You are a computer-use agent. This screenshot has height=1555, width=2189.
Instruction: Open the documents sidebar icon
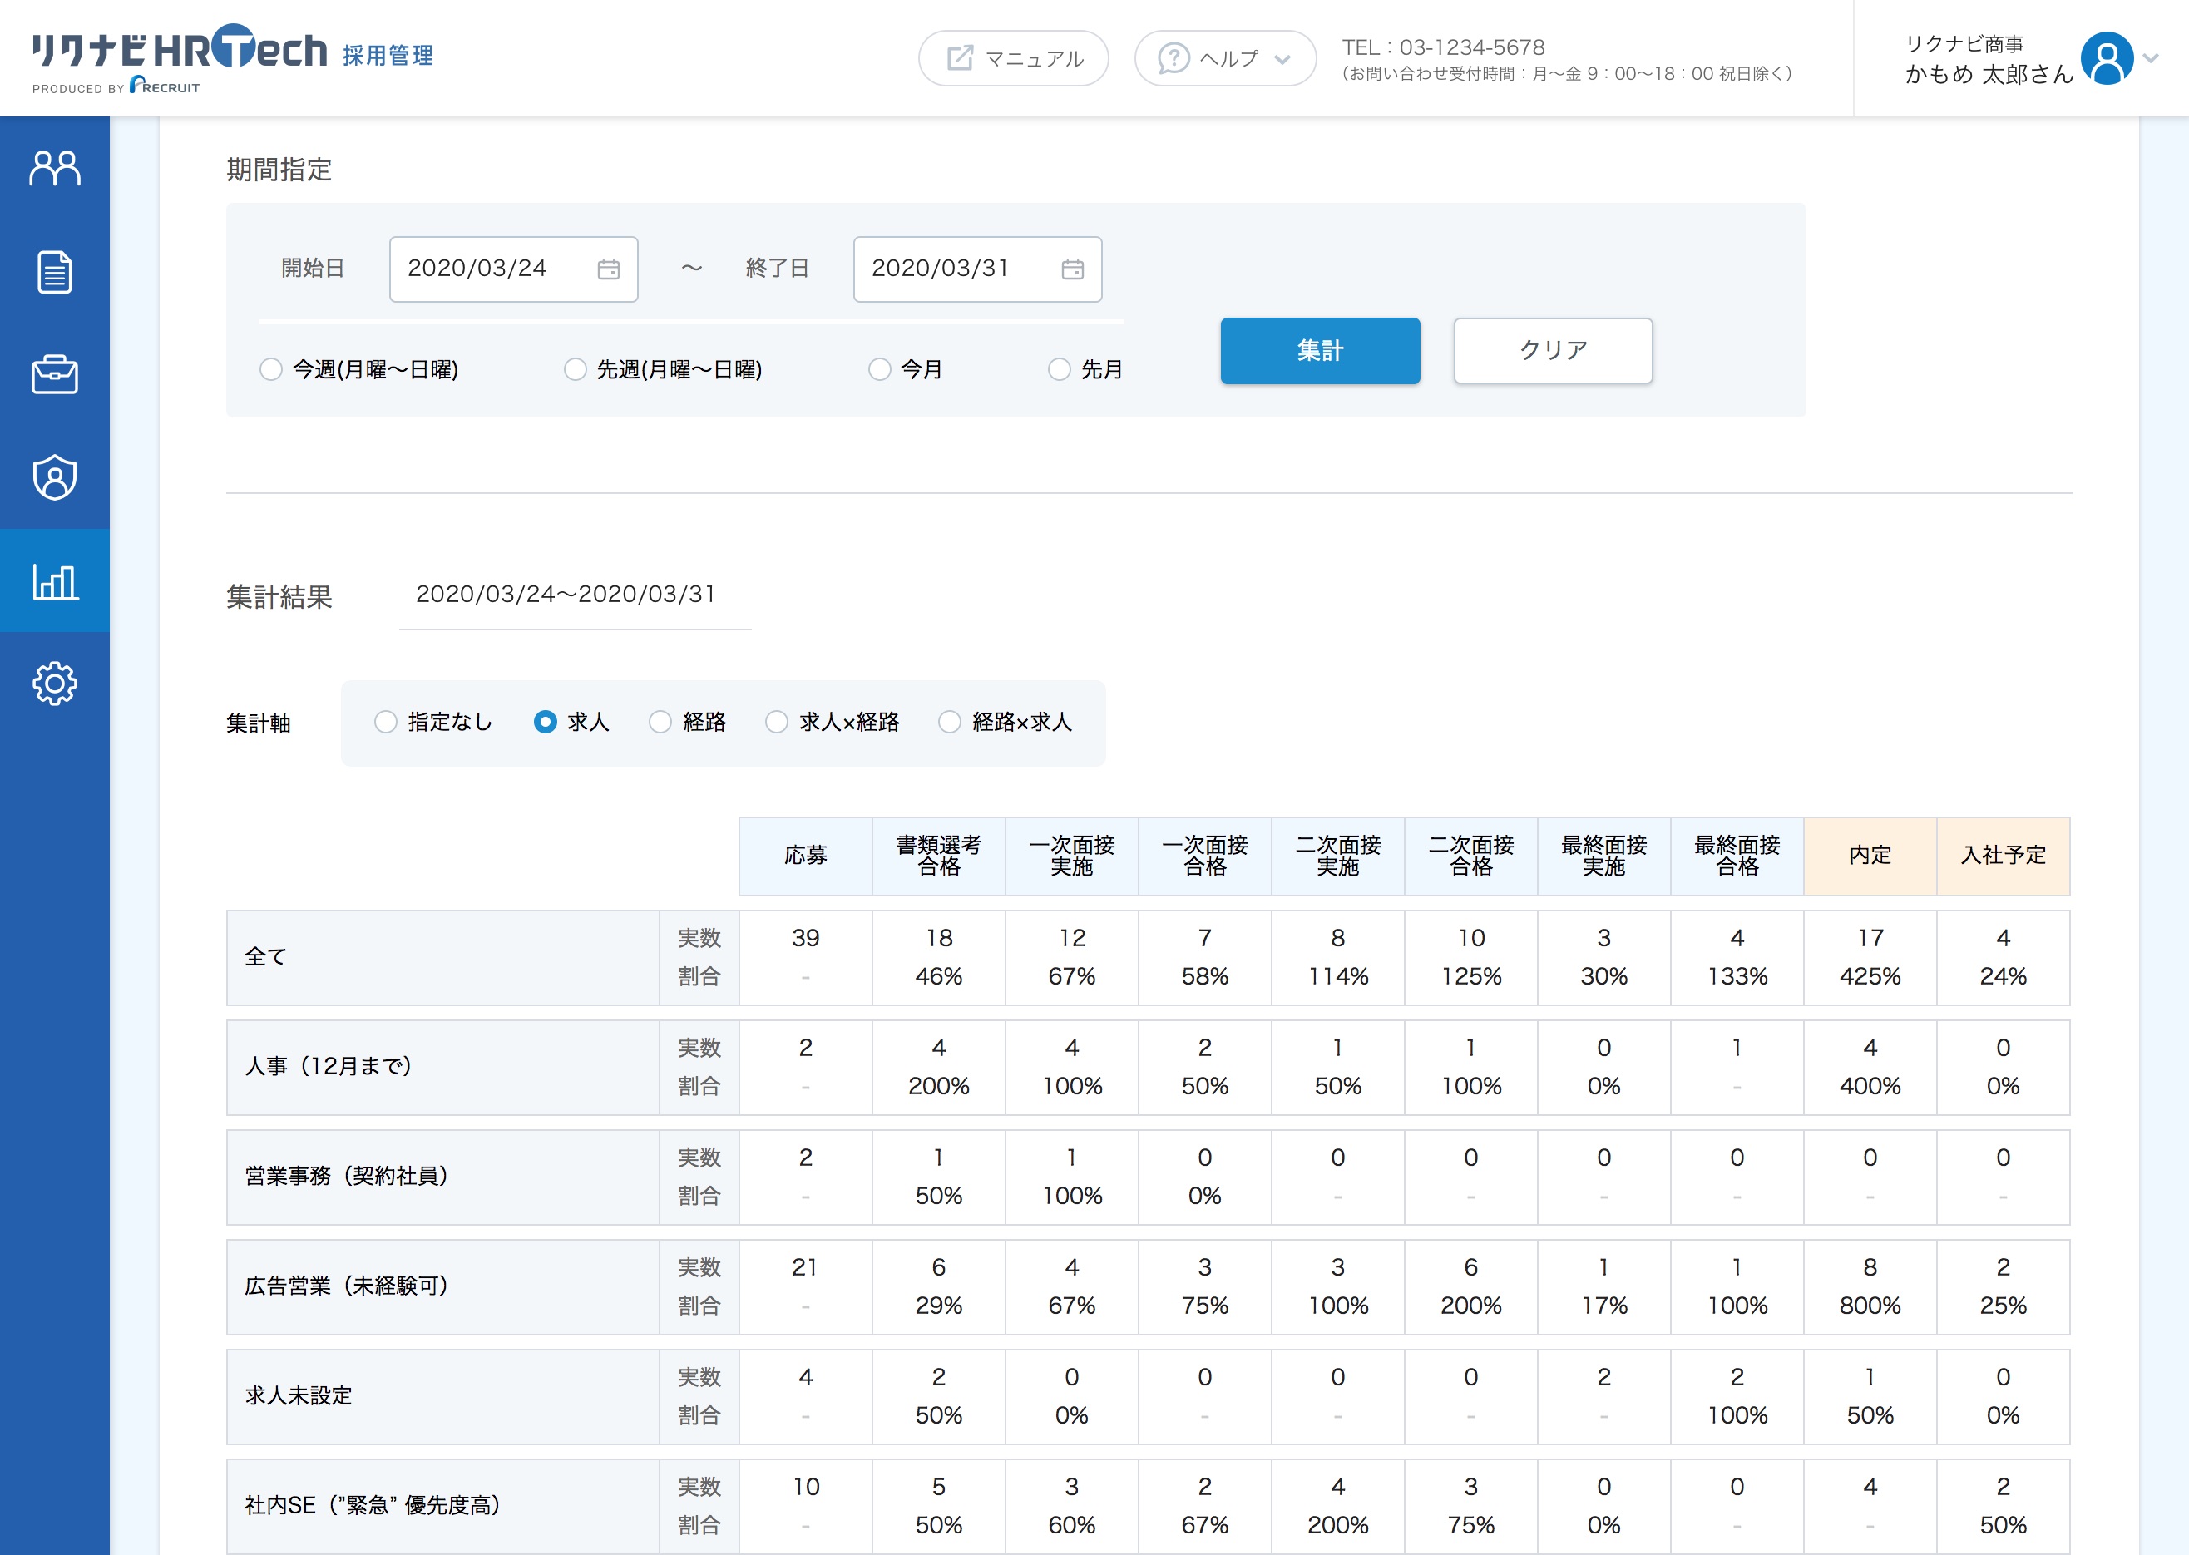(55, 272)
